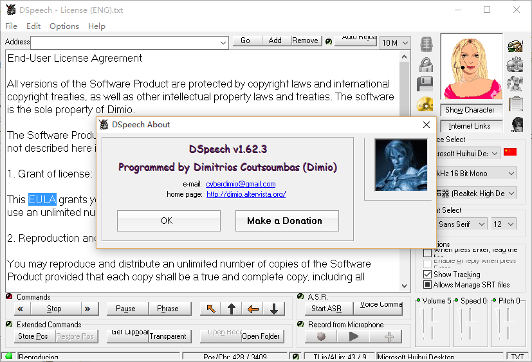Toggle the Show Tracking checkbox
The width and height of the screenshot is (532, 362).
(428, 275)
